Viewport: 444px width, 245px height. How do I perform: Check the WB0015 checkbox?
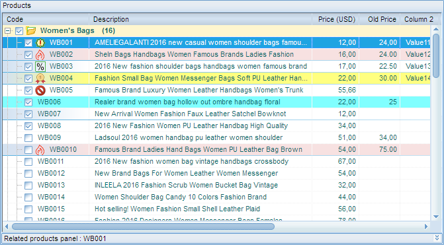[28, 209]
